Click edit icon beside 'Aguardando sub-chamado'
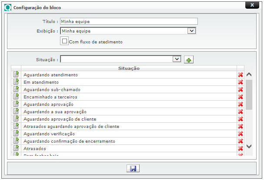 pos(16,89)
